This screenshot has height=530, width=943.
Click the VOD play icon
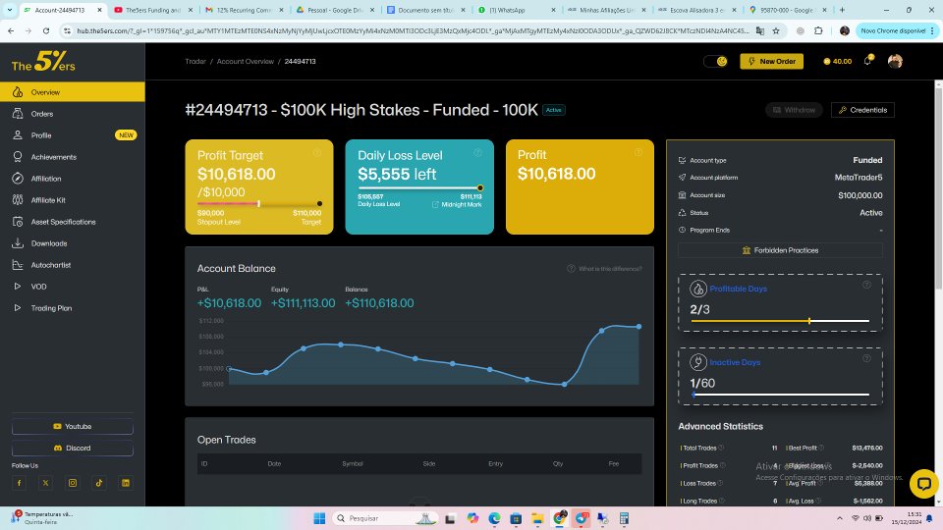pyautogui.click(x=18, y=287)
